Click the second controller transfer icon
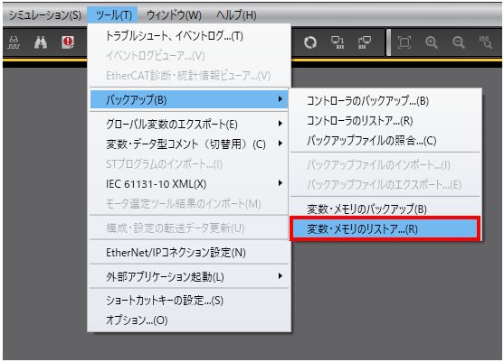Screen dimensions: 504x362 pyautogui.click(x=365, y=42)
